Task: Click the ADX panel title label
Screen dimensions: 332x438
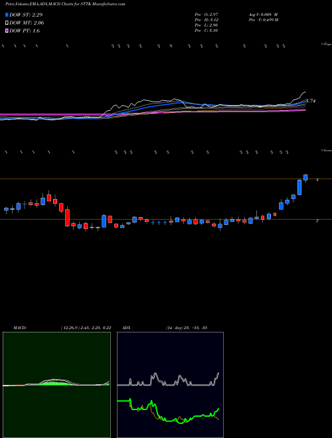Action: 127,328
